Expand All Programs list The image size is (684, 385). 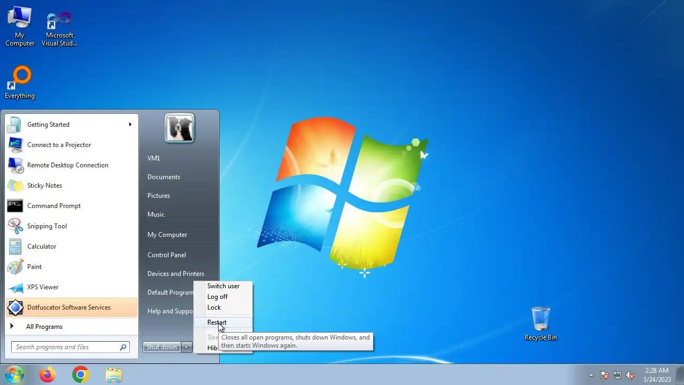click(x=71, y=327)
